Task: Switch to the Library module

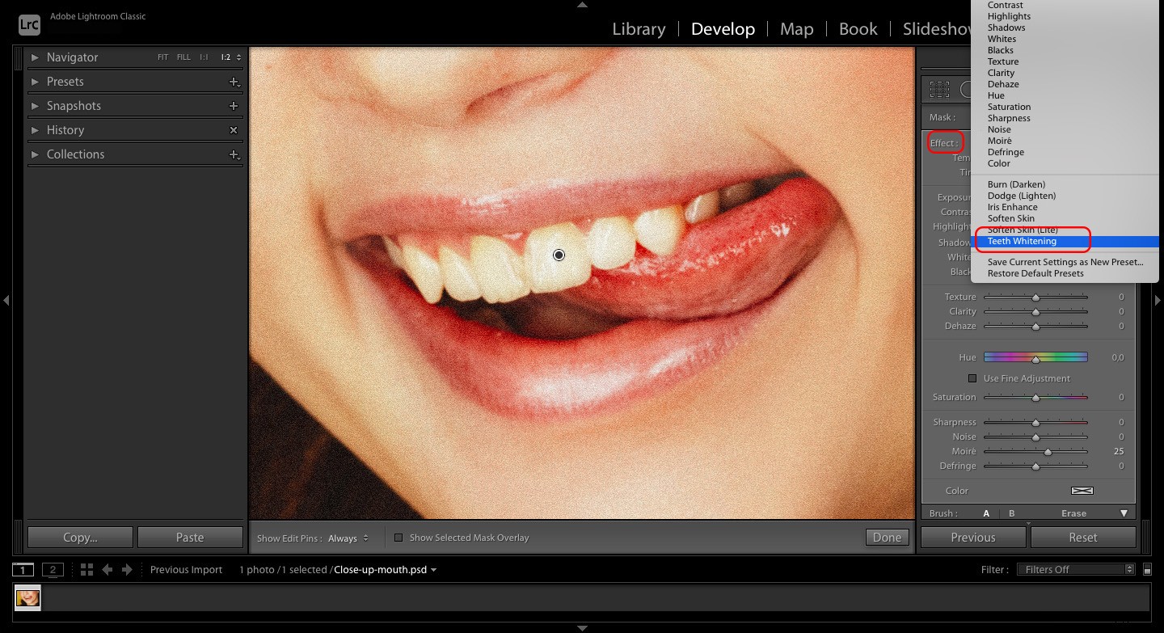Action: point(639,28)
